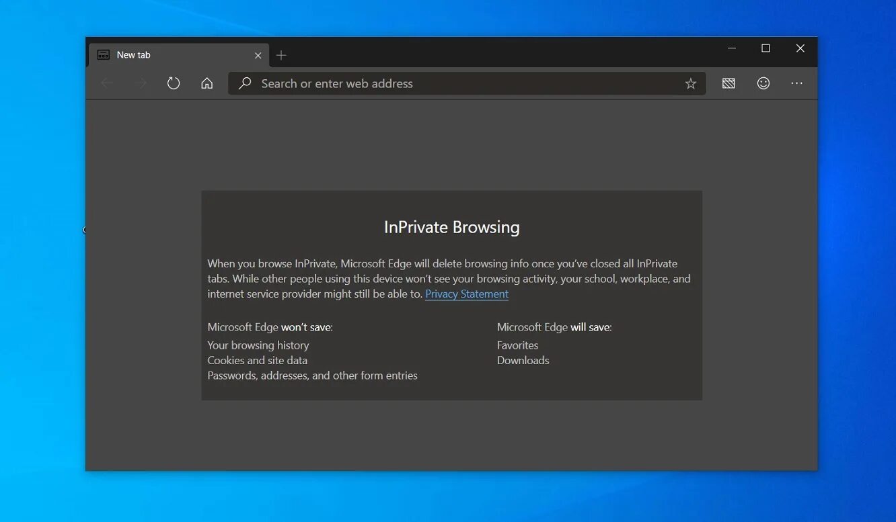
Task: Close the New tab tab
Action: pos(258,56)
